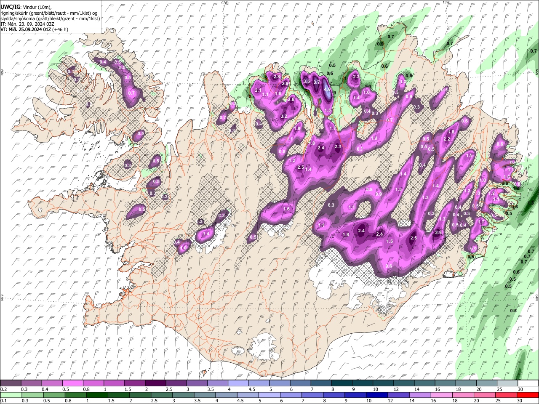The width and height of the screenshot is (539, 404).
Task: Select the dark teal 8 swatch in upper legend
Action: [341, 383]
